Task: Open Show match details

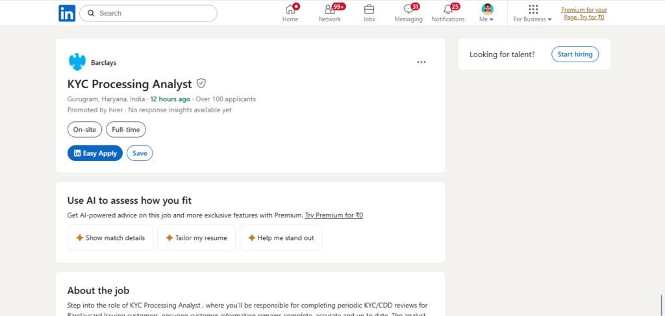Action: click(110, 237)
